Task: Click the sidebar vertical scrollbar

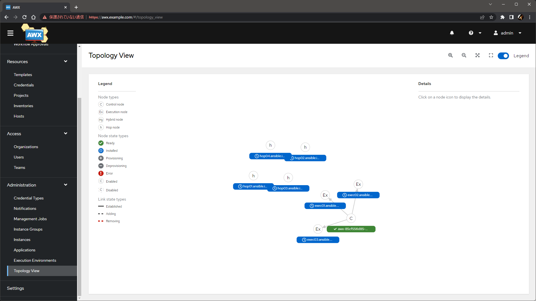Action: pyautogui.click(x=79, y=196)
